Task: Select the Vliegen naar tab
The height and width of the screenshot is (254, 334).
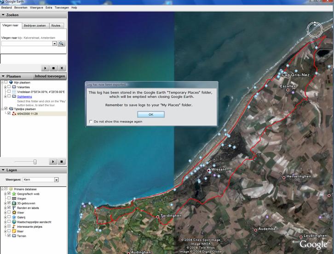Action: pyautogui.click(x=11, y=25)
